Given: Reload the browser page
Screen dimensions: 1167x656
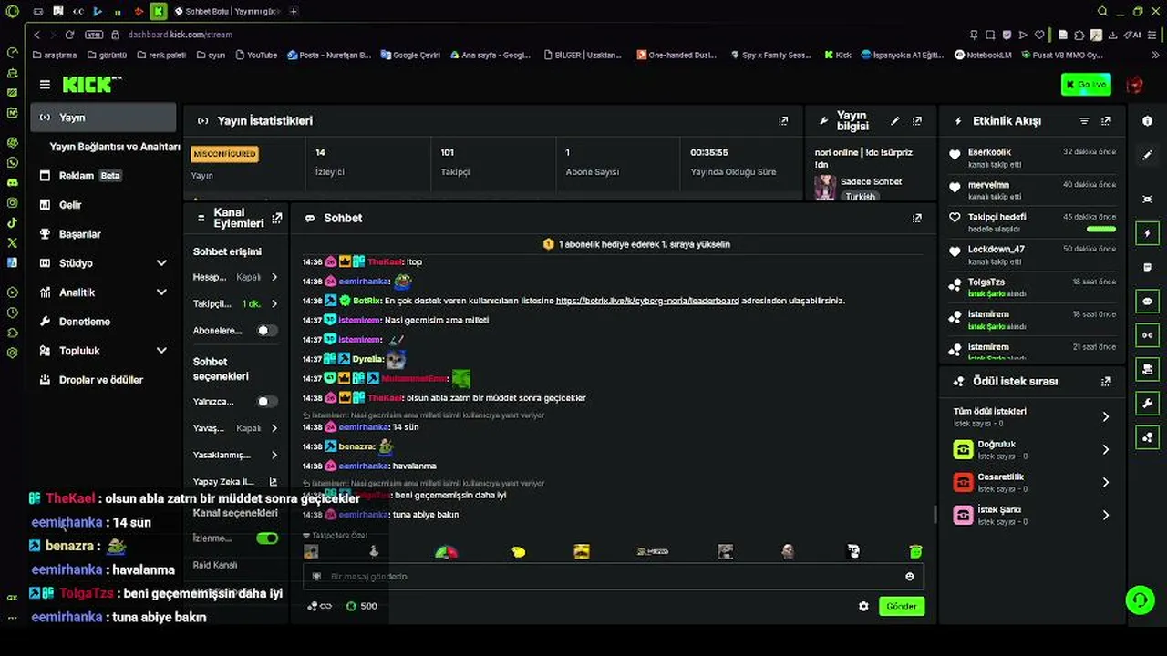Looking at the screenshot, I should (x=69, y=35).
